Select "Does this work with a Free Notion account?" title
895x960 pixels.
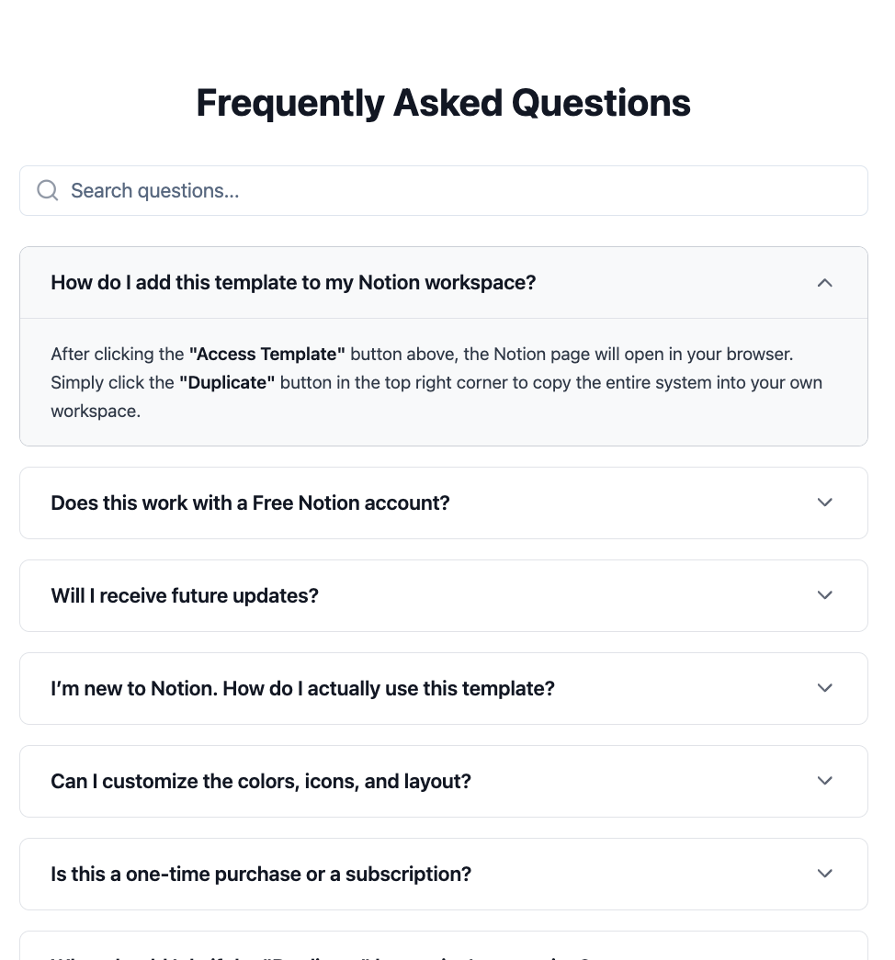pyautogui.click(x=250, y=503)
